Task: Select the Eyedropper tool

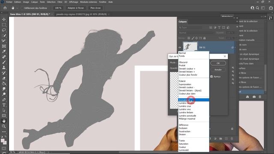Action: [x=4, y=51]
